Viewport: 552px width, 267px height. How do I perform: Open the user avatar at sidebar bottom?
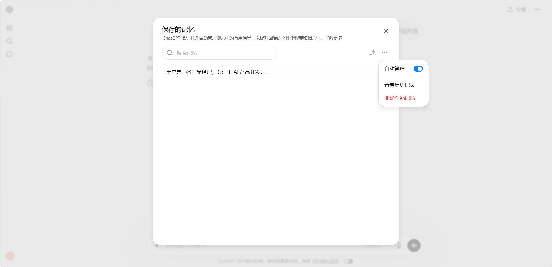tap(10, 256)
